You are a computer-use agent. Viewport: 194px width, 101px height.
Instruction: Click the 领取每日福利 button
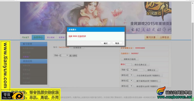tap(130, 59)
